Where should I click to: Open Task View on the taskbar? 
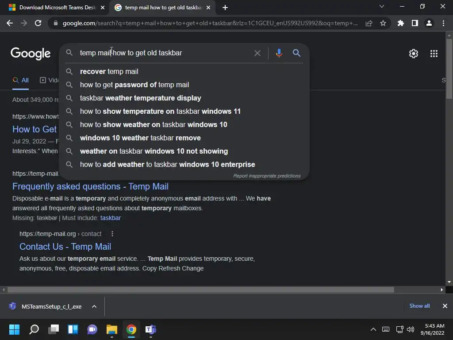[x=54, y=329]
